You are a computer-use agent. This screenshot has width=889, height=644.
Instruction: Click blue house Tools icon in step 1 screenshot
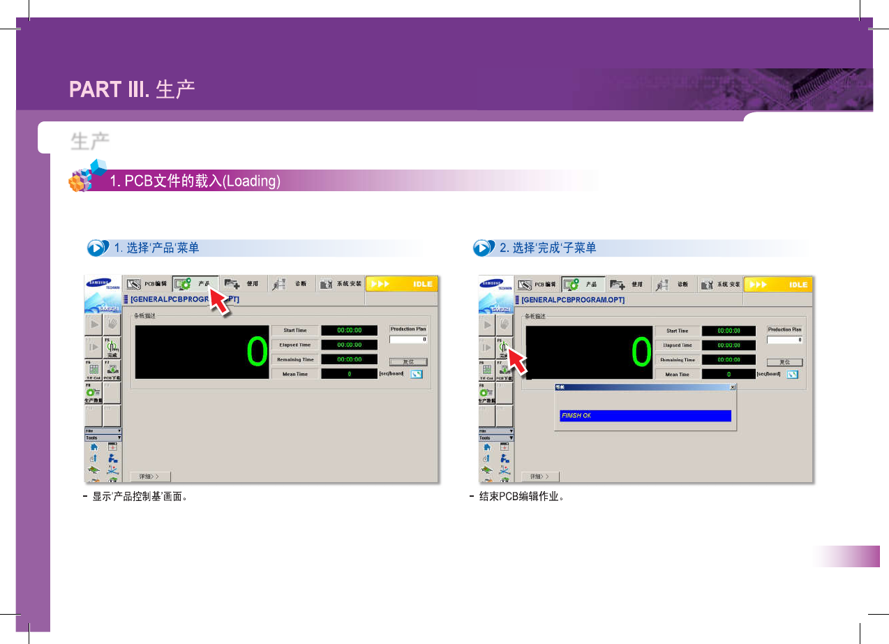point(94,447)
